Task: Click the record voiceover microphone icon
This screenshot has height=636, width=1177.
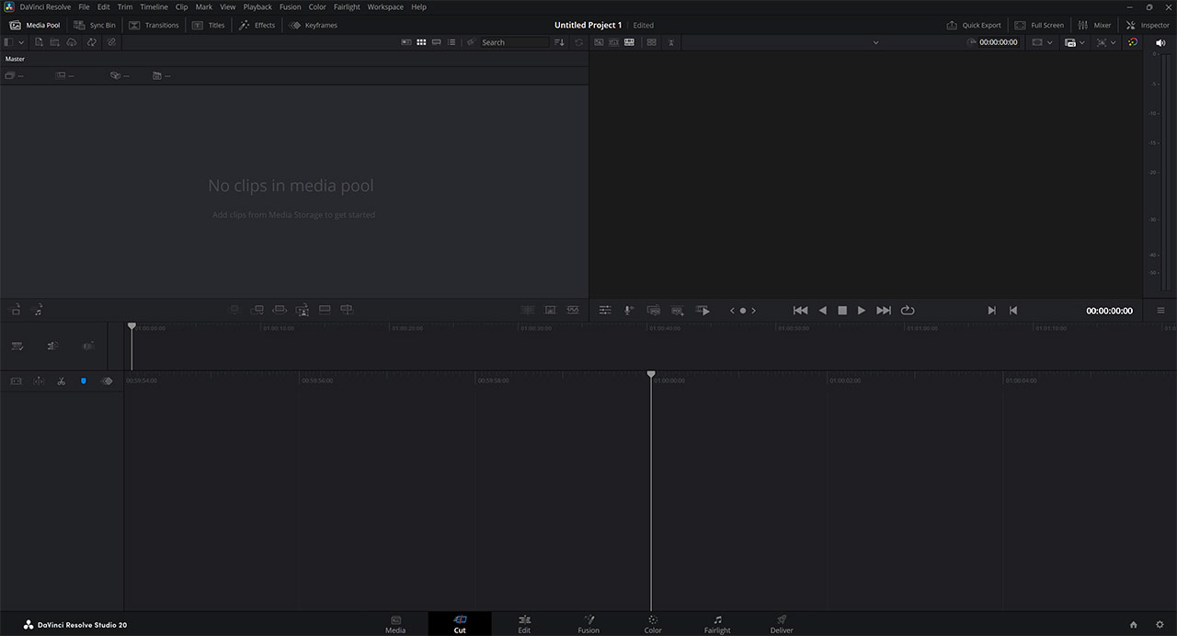Action: (629, 311)
